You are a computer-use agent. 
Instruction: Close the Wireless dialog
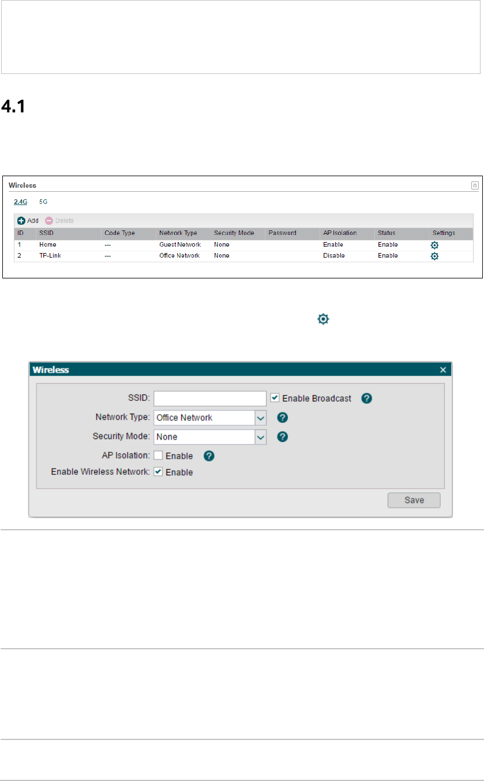click(443, 370)
